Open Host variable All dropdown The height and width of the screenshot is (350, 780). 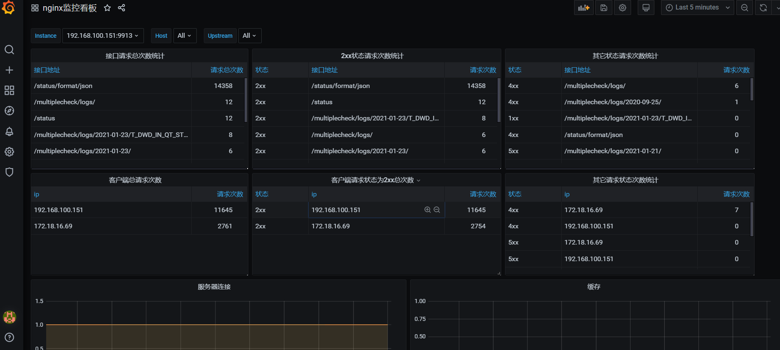[x=184, y=36]
